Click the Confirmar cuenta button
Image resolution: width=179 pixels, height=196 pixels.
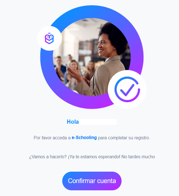tap(92, 181)
